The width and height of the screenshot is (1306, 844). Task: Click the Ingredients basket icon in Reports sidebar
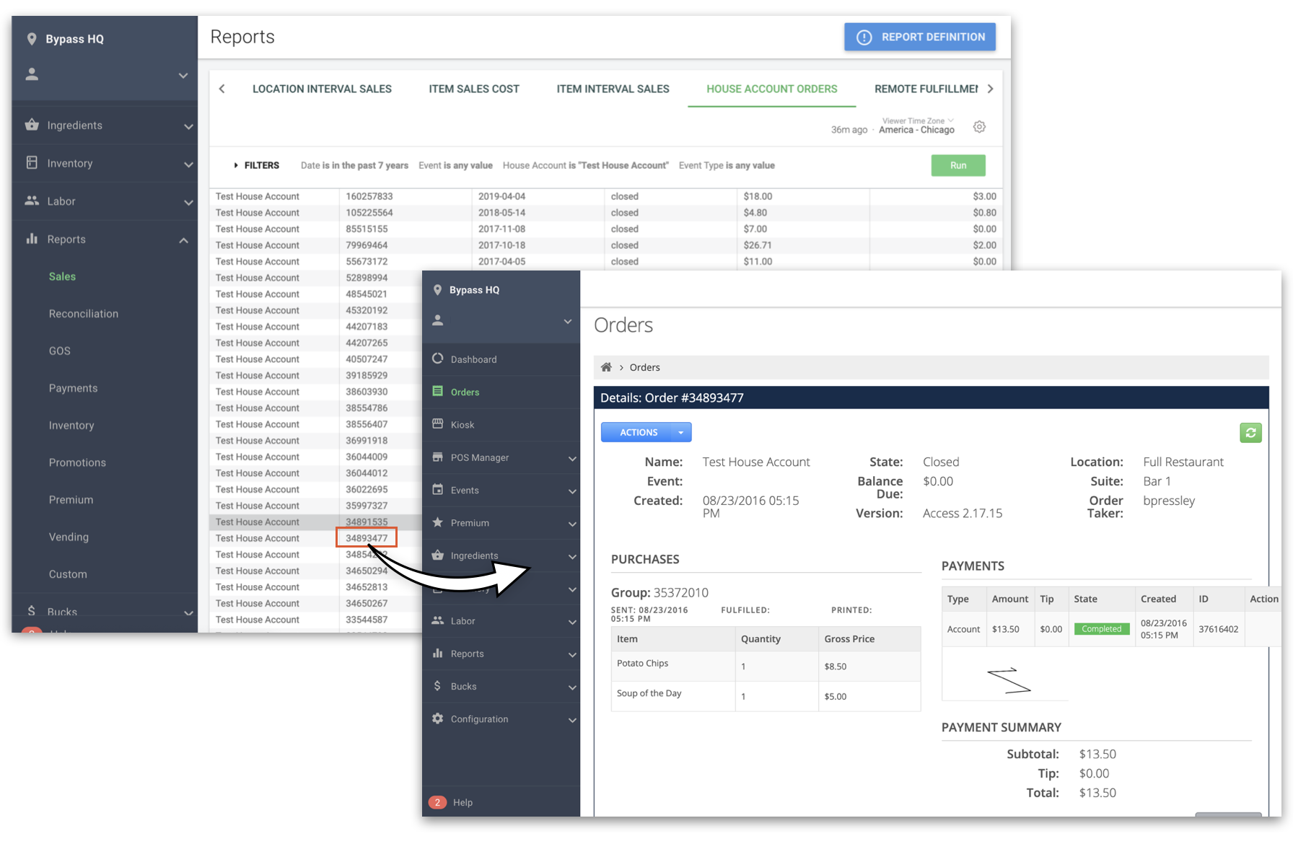click(32, 125)
